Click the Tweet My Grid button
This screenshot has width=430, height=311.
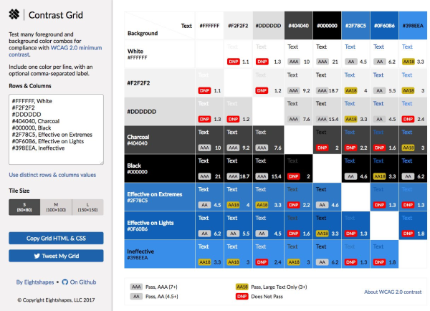pos(56,256)
